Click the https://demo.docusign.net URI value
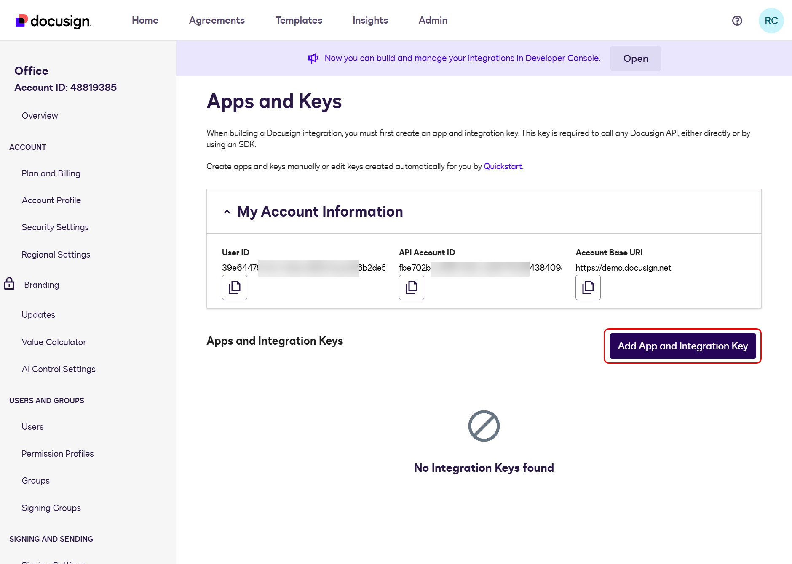 point(623,268)
